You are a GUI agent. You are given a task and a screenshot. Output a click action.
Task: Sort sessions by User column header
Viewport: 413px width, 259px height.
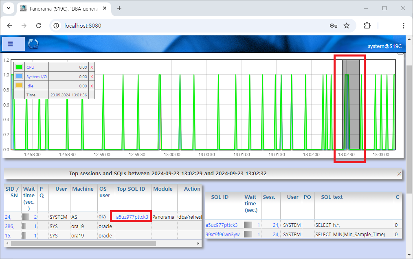(61, 189)
